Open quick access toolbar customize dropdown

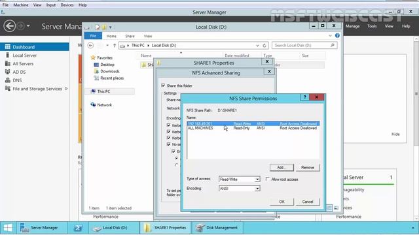(111, 27)
